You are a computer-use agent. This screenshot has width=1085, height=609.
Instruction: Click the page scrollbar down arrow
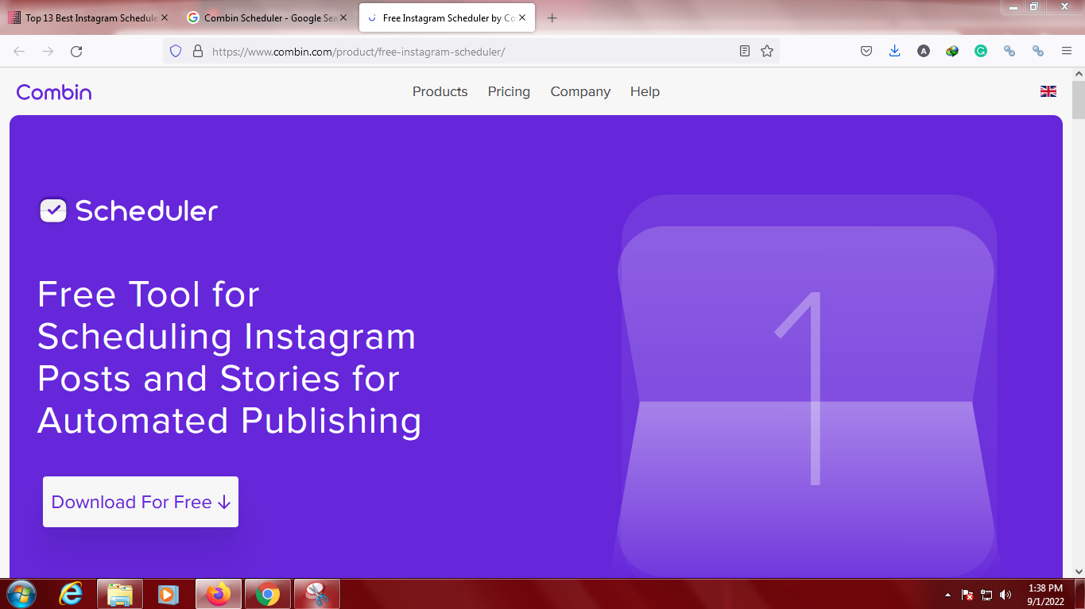(x=1078, y=571)
